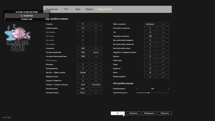Viewport: 215px width, 121px height.
Task: Click the C key binding for Садок
Action: (150, 64)
